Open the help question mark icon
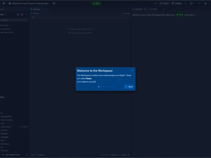 tap(186, 3)
